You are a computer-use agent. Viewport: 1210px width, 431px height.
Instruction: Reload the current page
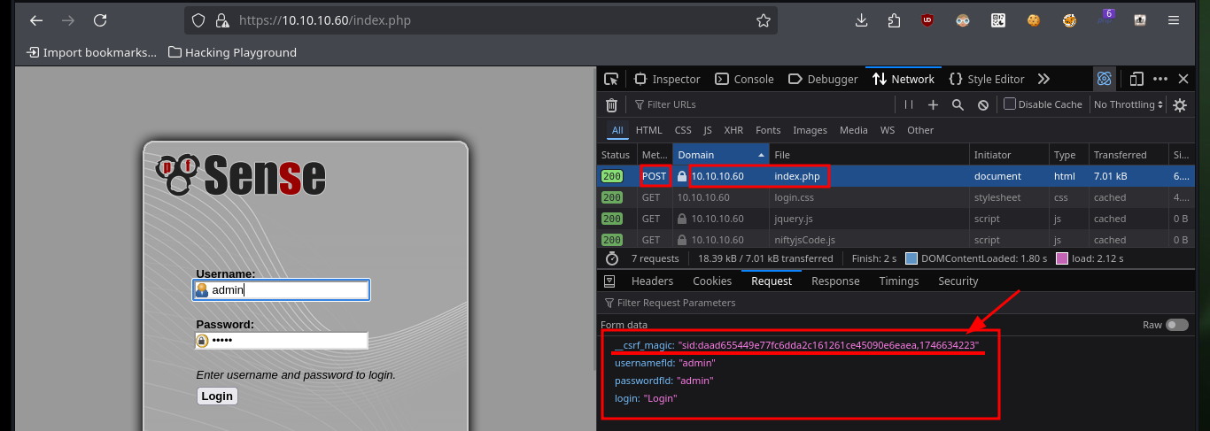(x=100, y=20)
